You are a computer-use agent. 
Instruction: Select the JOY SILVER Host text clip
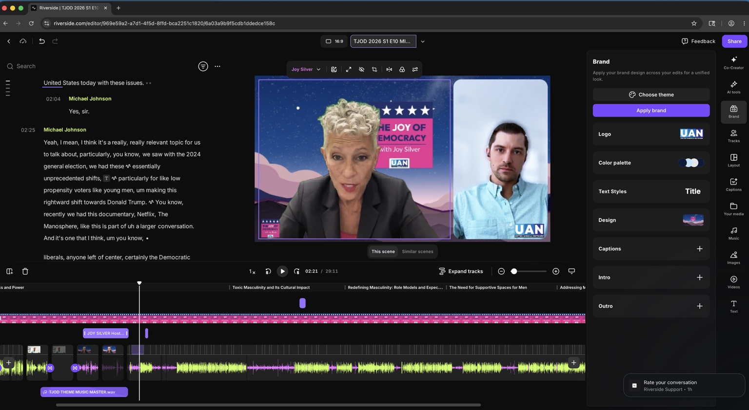coord(106,334)
